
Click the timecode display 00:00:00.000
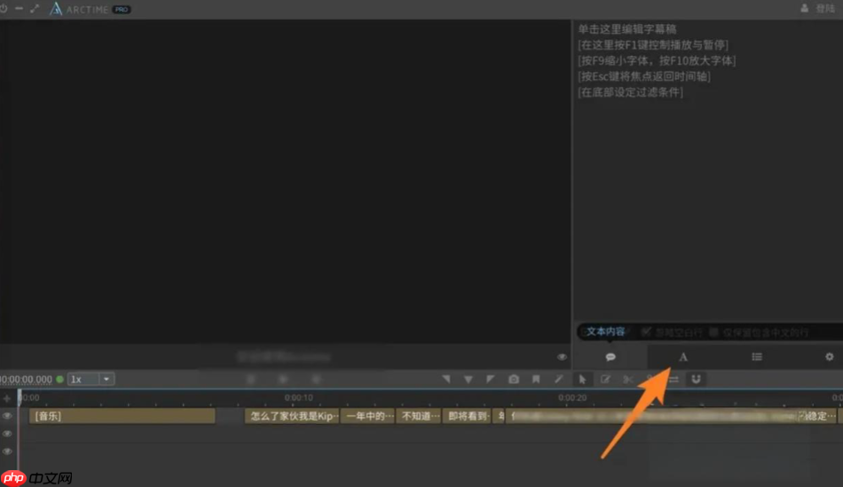(x=26, y=380)
